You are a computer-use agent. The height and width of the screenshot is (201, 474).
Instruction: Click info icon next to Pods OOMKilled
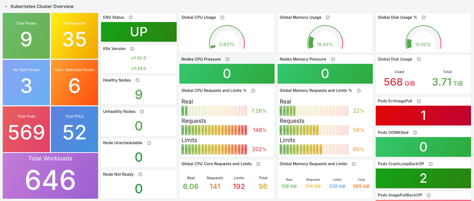click(415, 133)
